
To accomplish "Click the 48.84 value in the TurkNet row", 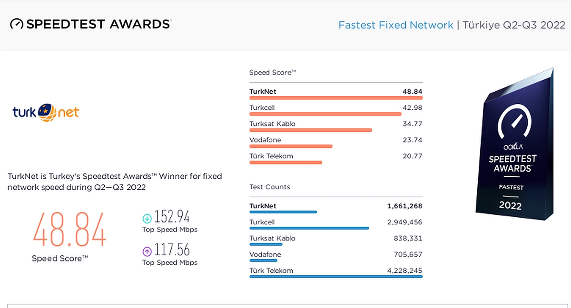I will (413, 91).
